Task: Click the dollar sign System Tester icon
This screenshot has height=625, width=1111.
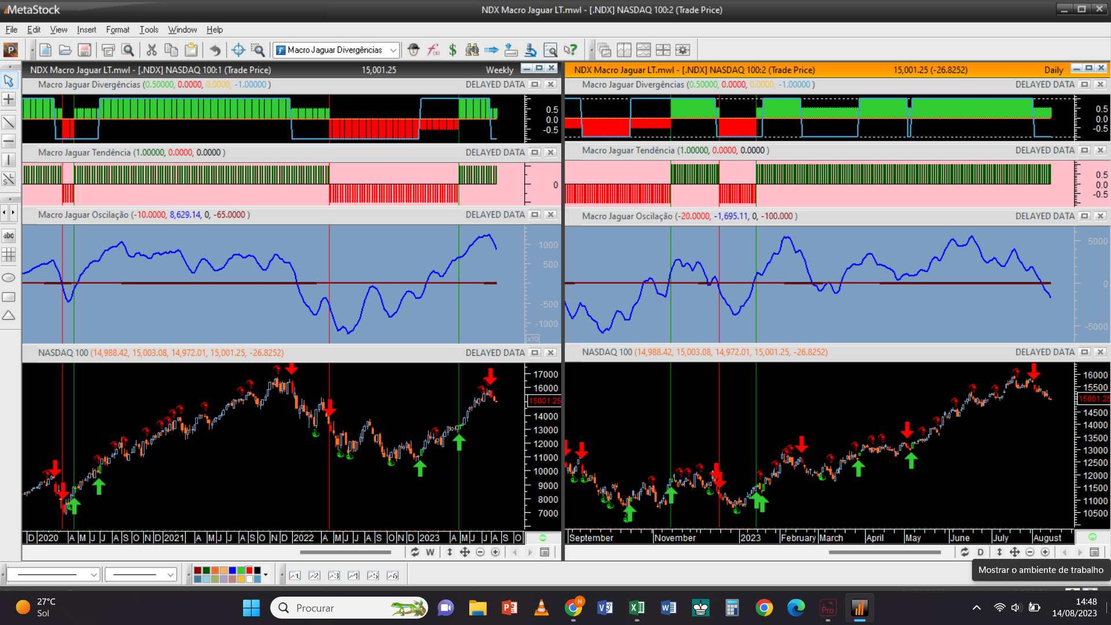Action: (453, 50)
